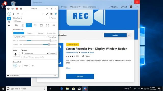The image size is (163, 91).
Task: Switch to the SharpAvi encoder tab
Action: (x=40, y=33)
